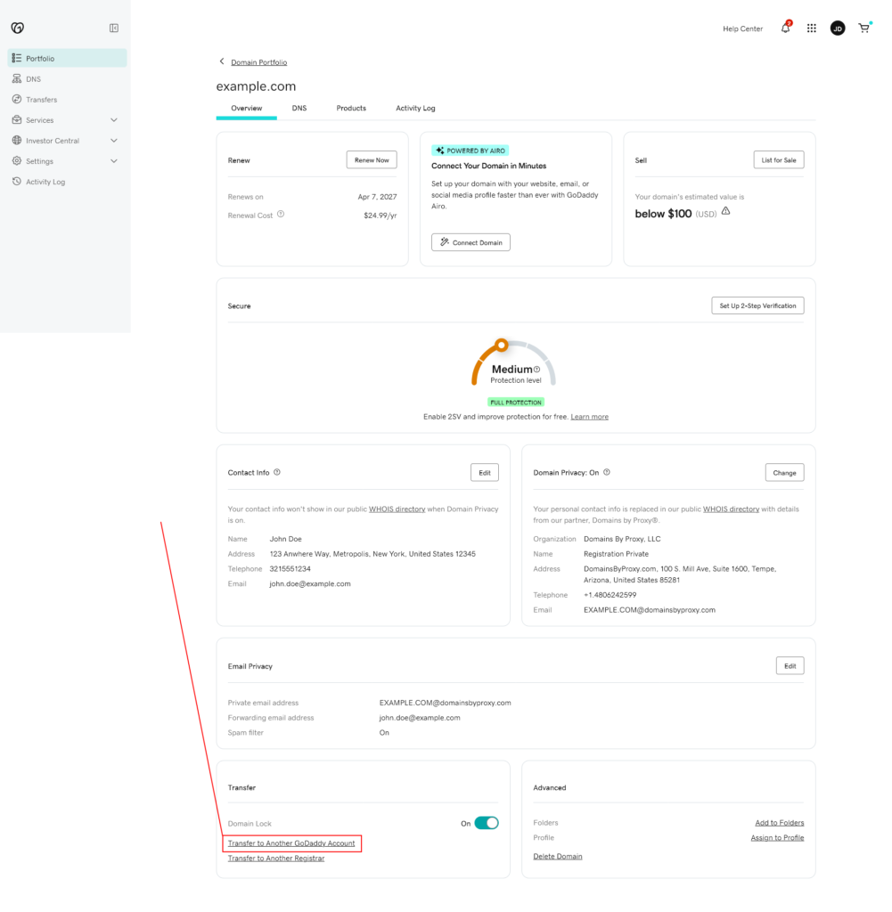This screenshot has height=912, width=892.
Task: Edit the Email Privacy settings
Action: pyautogui.click(x=790, y=666)
